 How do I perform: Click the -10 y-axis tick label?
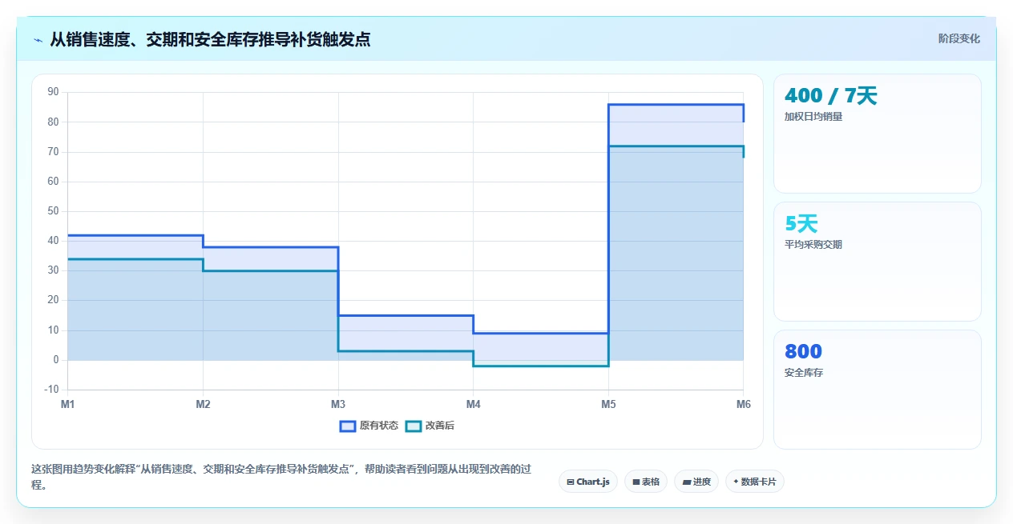click(x=52, y=390)
